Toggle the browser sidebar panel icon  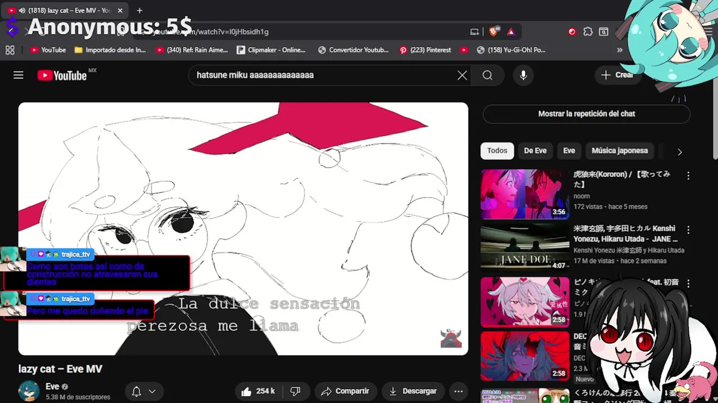point(604,32)
